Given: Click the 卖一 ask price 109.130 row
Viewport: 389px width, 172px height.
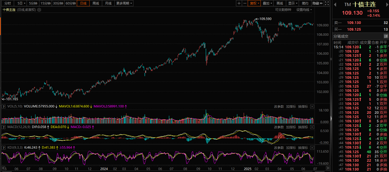Looking at the screenshot, I should pos(360,23).
